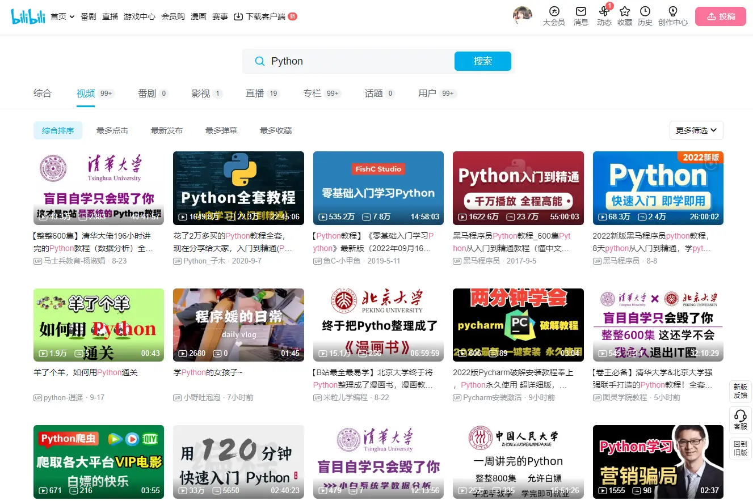Open title 学Python的女孩子~
This screenshot has height=501, width=753.
click(x=208, y=372)
